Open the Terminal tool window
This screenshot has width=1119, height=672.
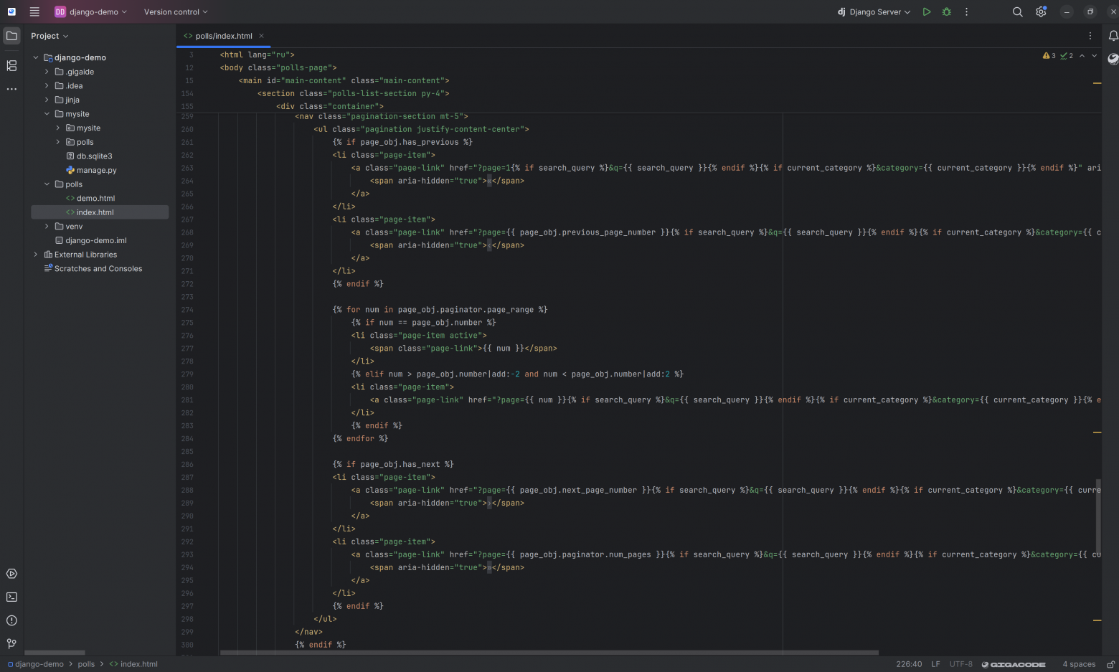point(11,597)
